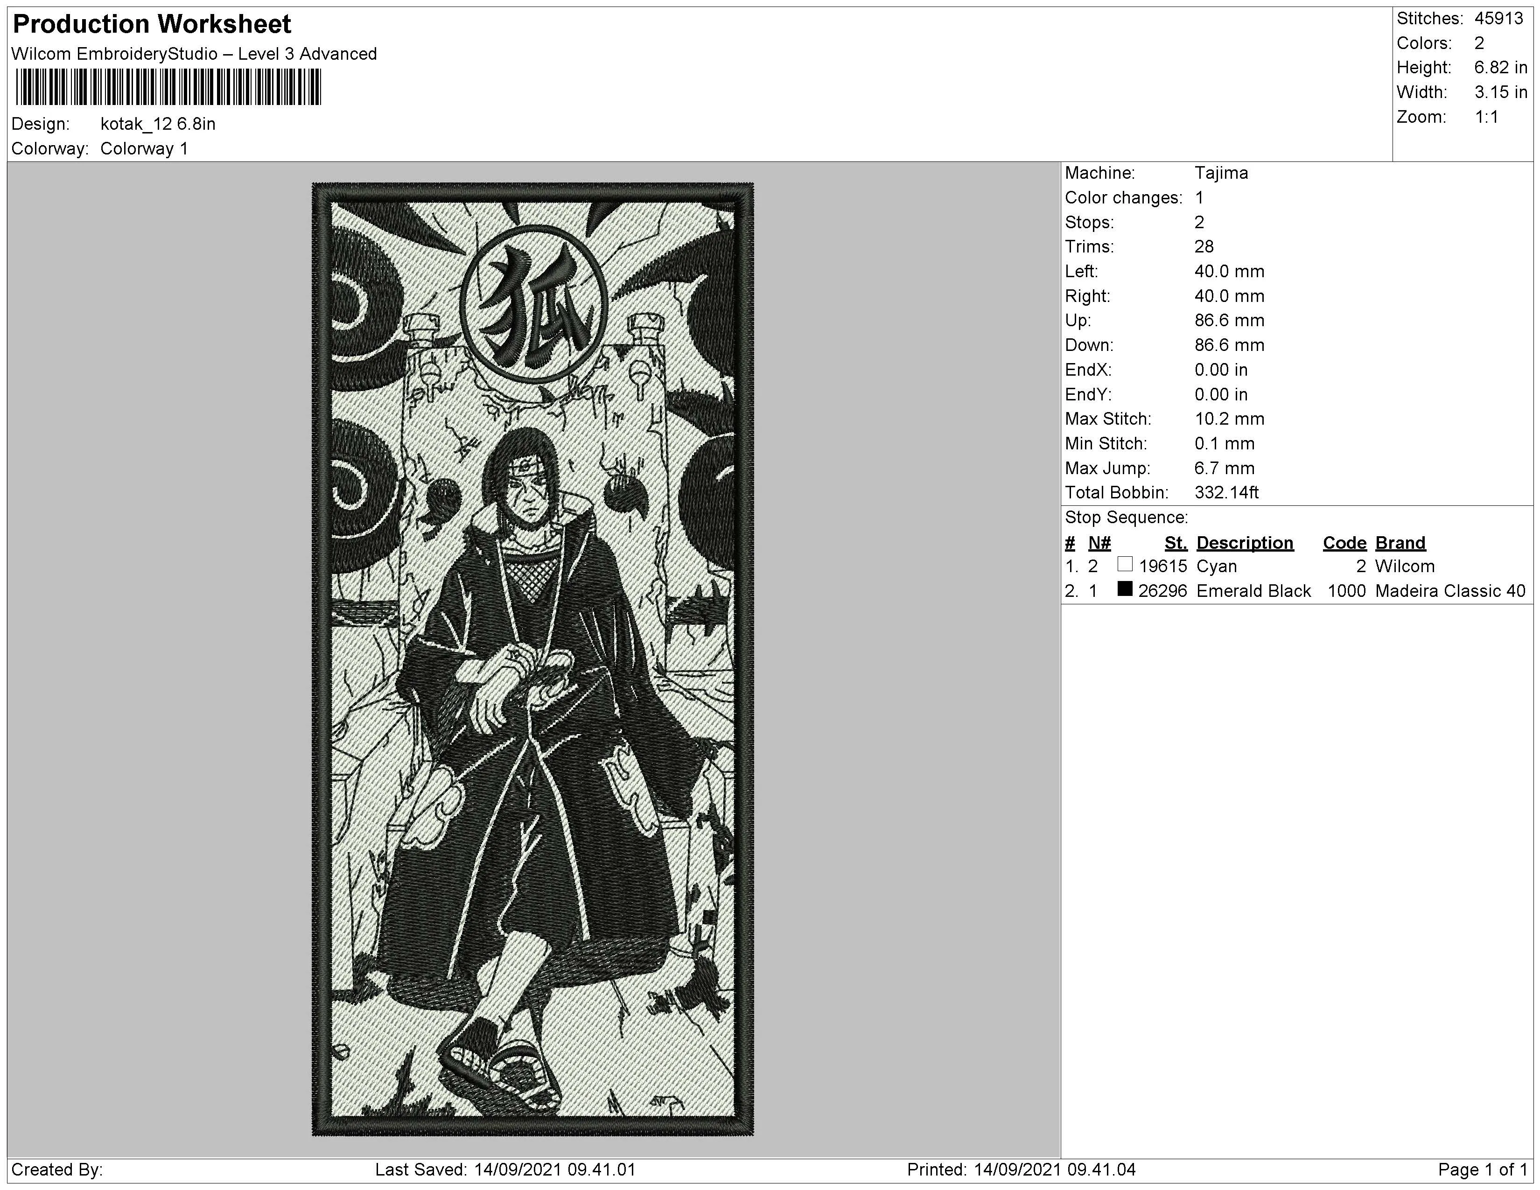The width and height of the screenshot is (1540, 1190).
Task: Click the EndX value 0.00 in
Action: tap(1221, 370)
